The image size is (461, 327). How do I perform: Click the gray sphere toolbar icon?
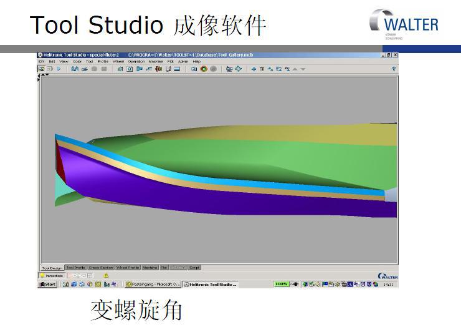213,69
